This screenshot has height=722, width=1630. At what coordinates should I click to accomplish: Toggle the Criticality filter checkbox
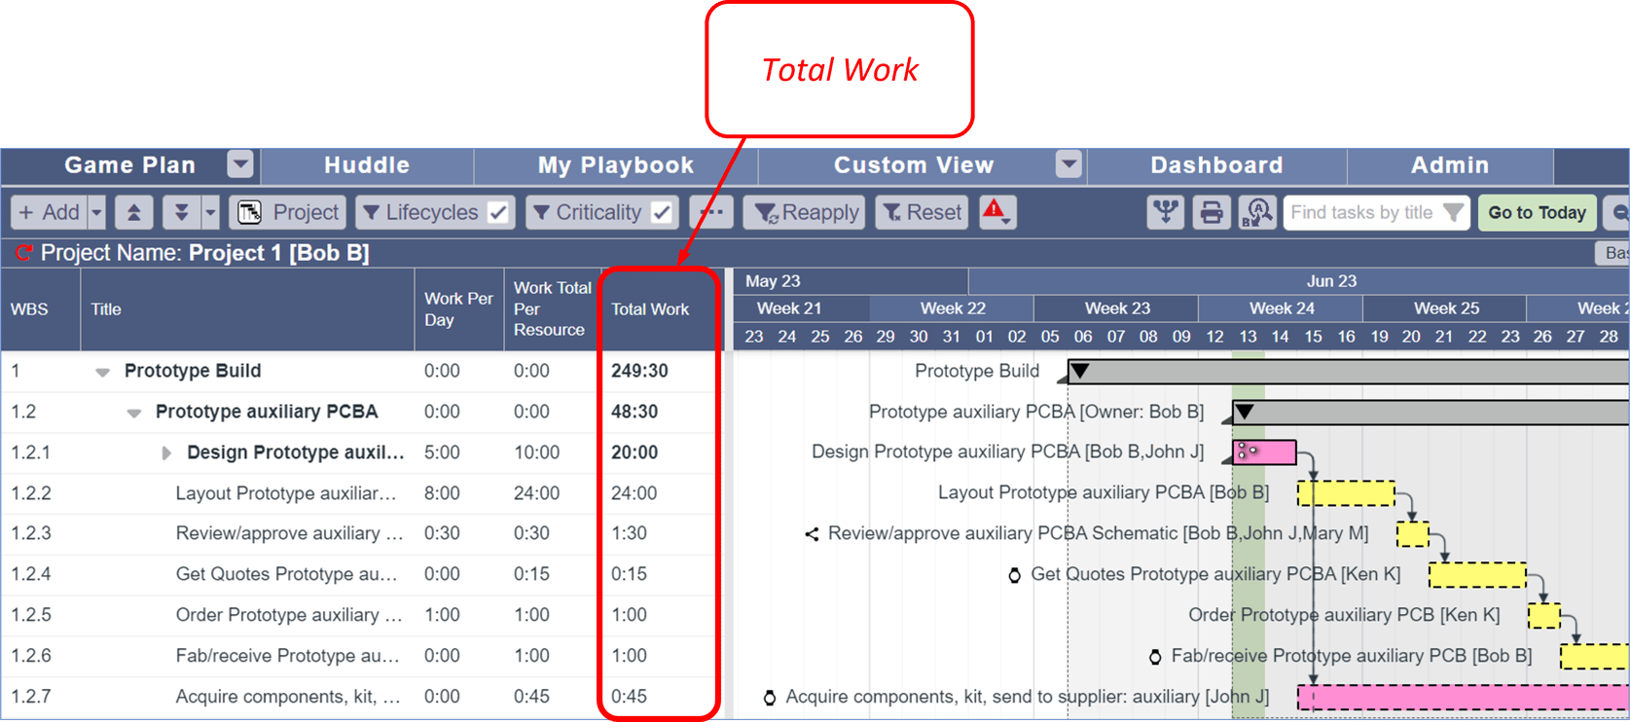[x=662, y=212]
